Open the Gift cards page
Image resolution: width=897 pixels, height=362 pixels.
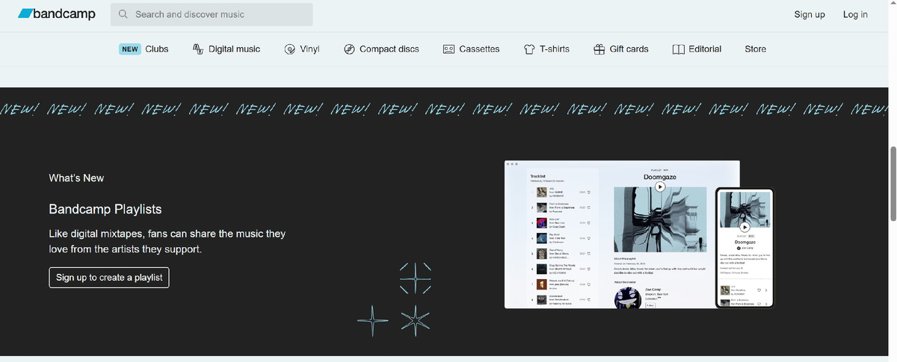coord(629,49)
